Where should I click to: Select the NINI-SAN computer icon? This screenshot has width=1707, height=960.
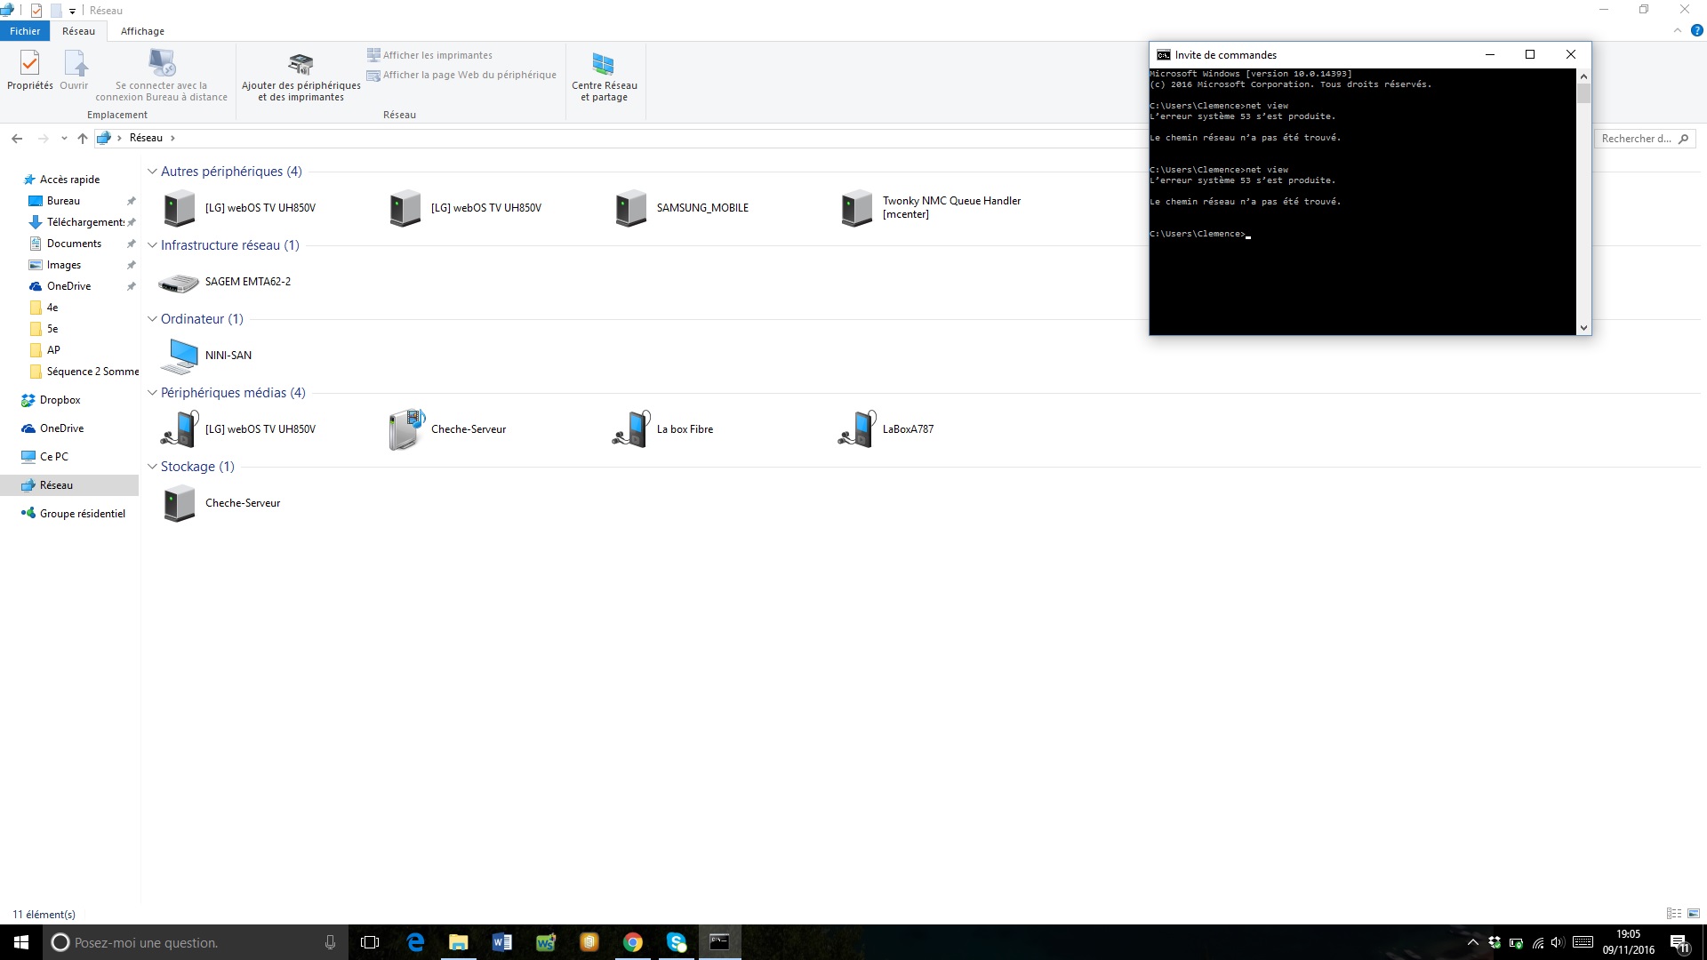coord(180,356)
